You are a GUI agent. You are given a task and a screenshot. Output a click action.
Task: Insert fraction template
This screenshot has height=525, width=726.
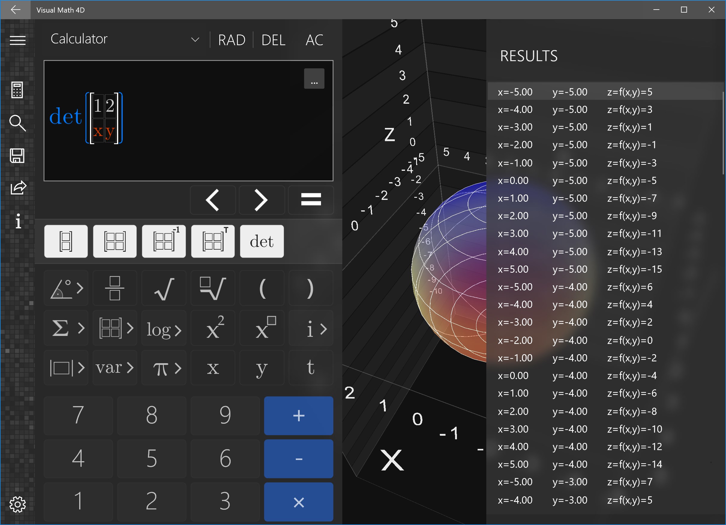[115, 288]
